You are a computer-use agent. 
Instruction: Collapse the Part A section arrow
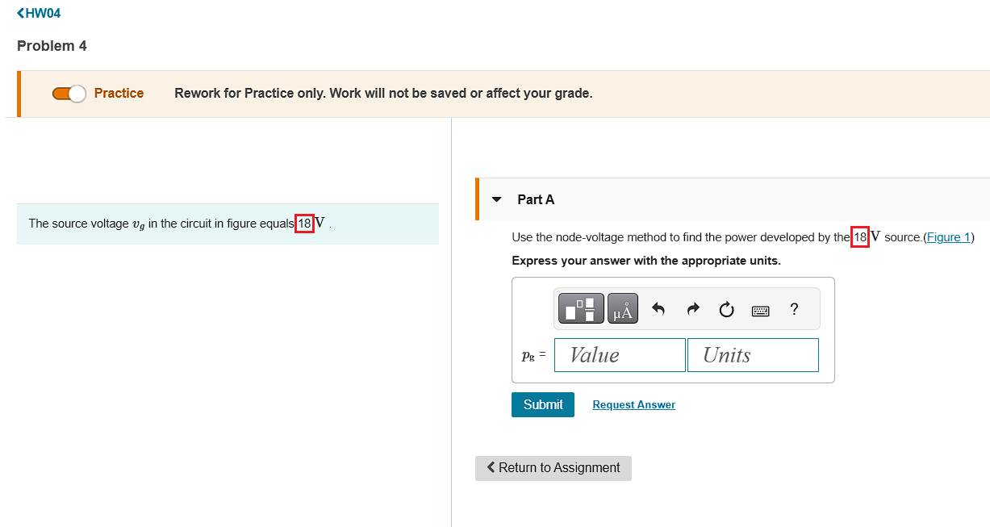pos(497,199)
